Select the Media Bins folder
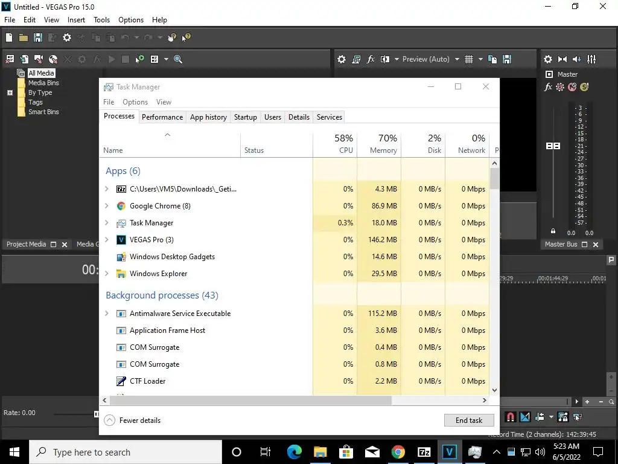The image size is (618, 464). click(43, 83)
